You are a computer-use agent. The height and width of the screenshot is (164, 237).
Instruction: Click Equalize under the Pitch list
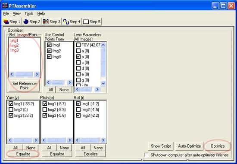point(57,154)
